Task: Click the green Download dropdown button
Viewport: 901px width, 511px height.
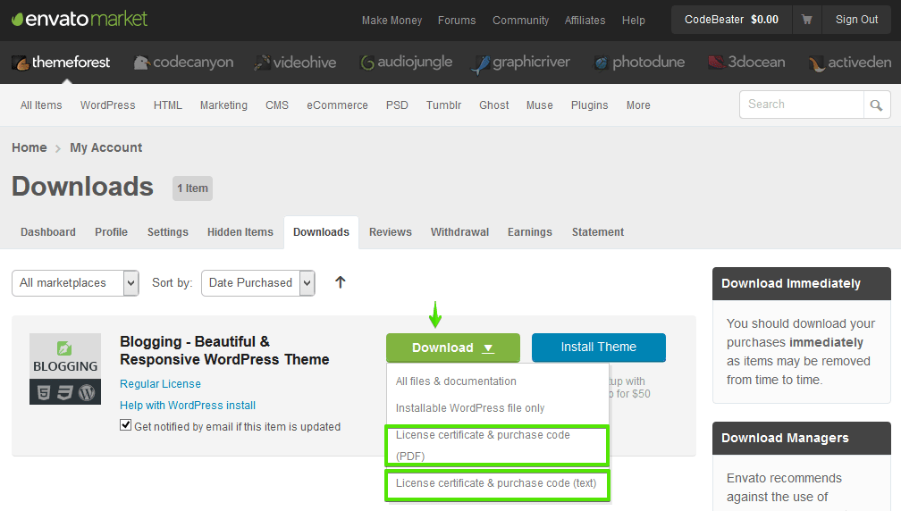Action: coord(452,348)
